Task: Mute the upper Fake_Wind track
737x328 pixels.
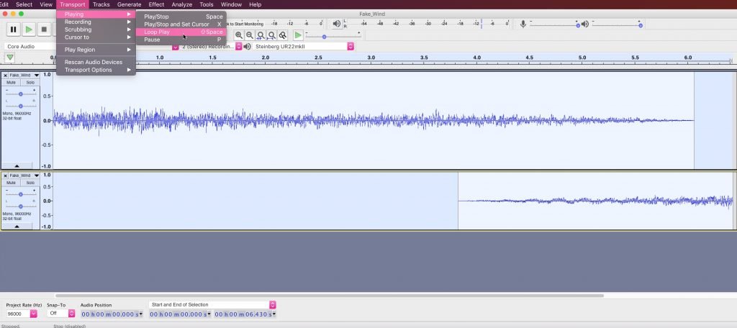Action: click(12, 82)
